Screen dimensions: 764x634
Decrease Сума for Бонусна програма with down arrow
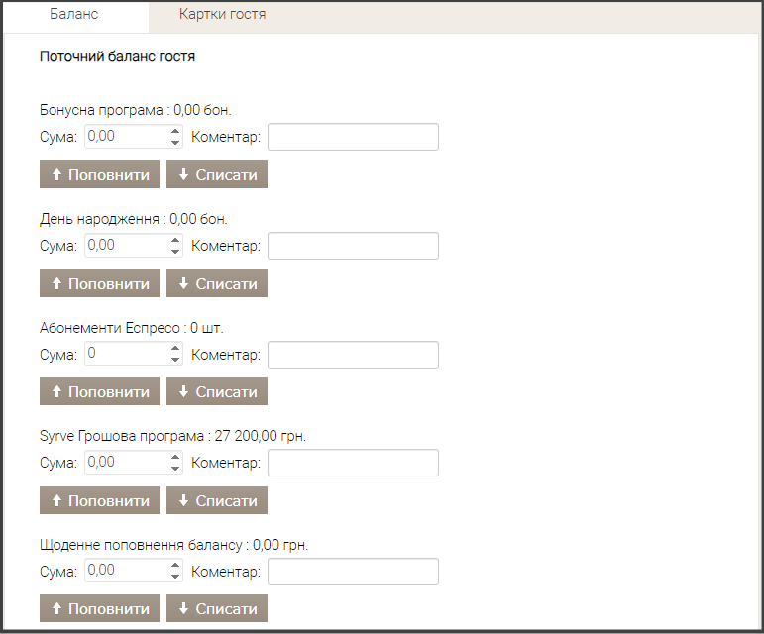point(175,143)
